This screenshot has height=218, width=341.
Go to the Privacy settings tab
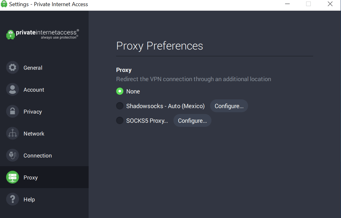44,111
